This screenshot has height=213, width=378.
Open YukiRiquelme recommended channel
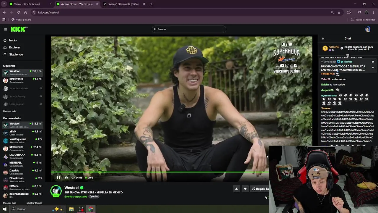pos(22,141)
